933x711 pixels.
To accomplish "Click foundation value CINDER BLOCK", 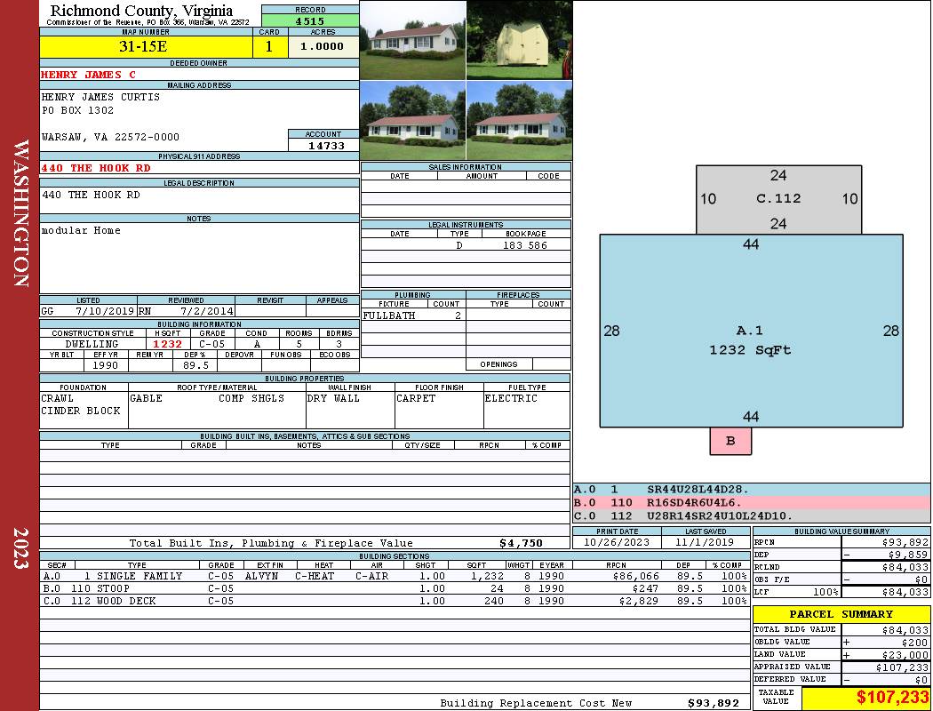I will (x=80, y=411).
